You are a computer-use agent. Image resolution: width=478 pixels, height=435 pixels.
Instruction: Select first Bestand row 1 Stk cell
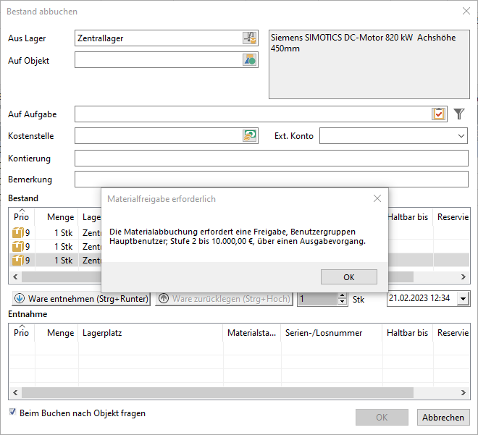pyautogui.click(x=56, y=233)
